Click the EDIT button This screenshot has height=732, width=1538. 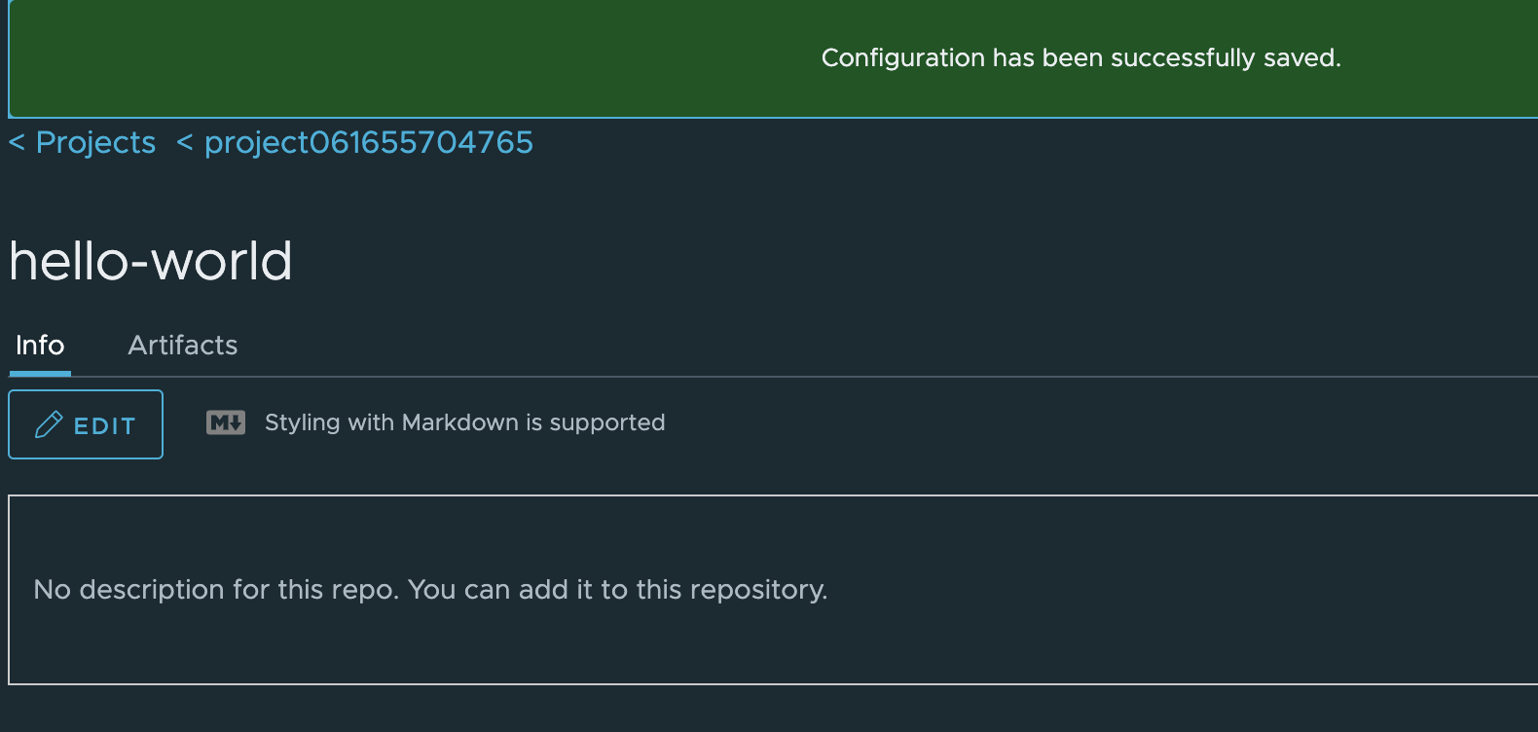(85, 423)
